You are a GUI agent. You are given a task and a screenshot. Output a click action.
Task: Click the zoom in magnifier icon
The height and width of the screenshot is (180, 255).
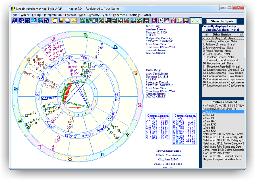[x=193, y=21]
